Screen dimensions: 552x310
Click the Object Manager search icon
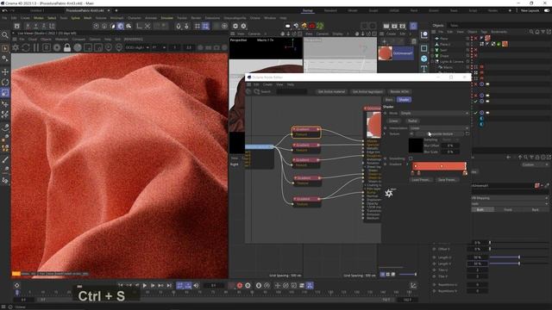[531, 32]
